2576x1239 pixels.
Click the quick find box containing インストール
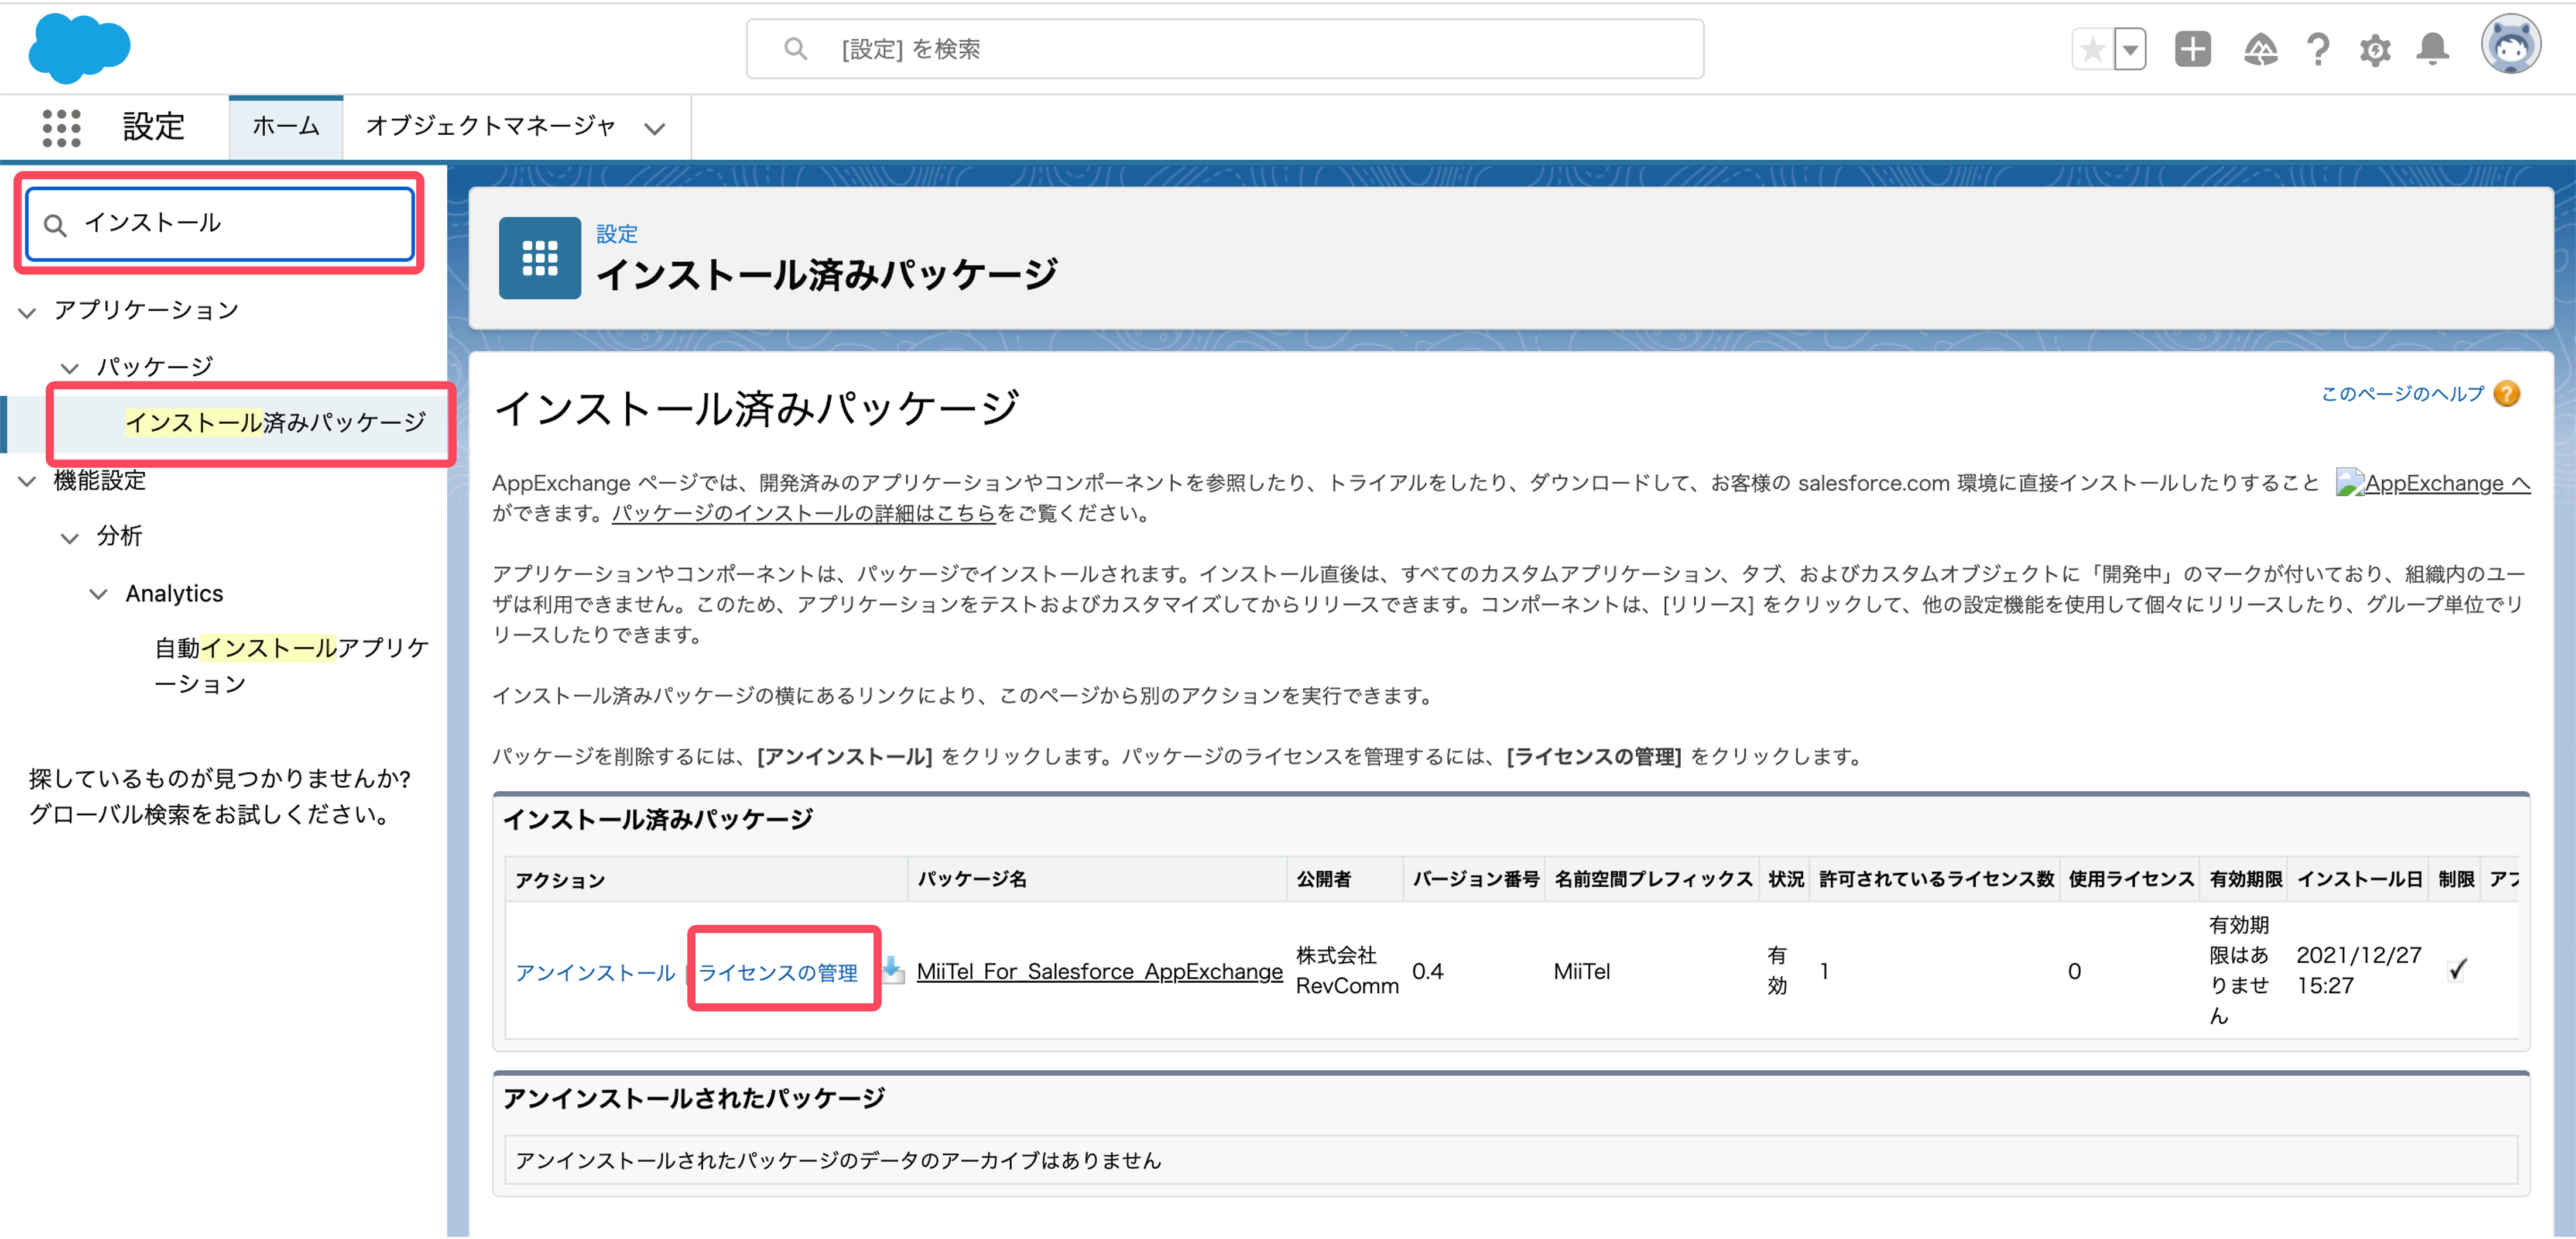(x=220, y=223)
